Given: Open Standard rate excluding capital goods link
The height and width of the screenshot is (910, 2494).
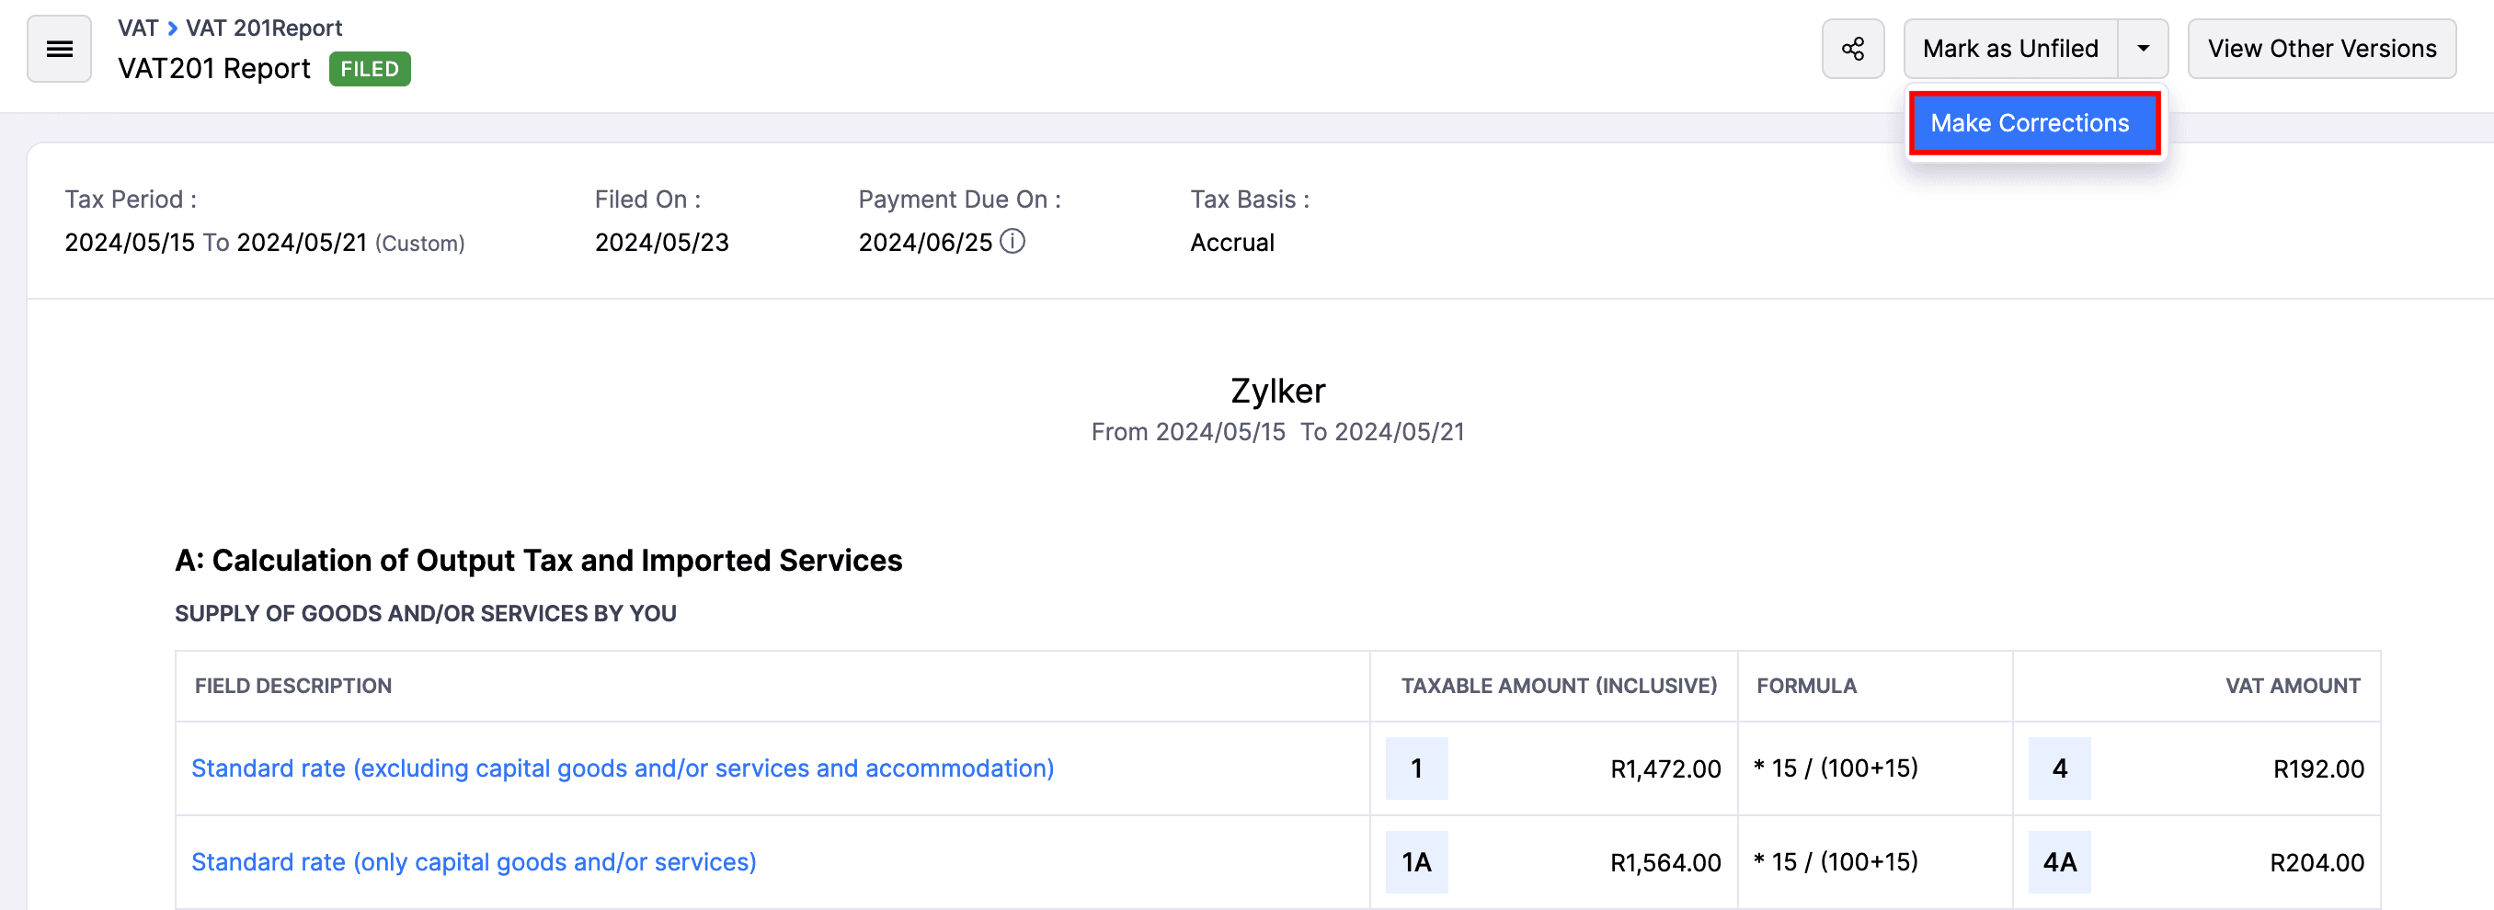Looking at the screenshot, I should click(x=622, y=768).
